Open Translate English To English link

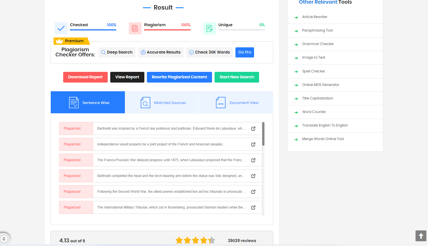pyautogui.click(x=325, y=125)
